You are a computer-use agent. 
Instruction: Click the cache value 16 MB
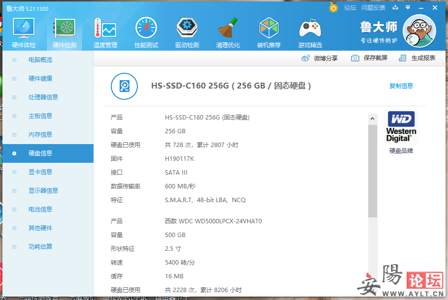pyautogui.click(x=174, y=276)
